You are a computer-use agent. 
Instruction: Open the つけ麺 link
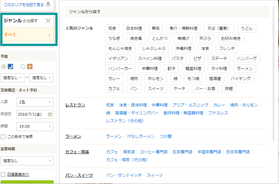tap(166, 136)
